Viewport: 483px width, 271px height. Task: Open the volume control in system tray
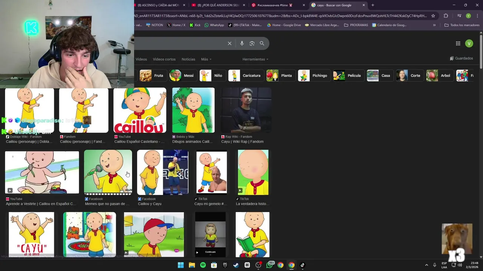click(460, 265)
